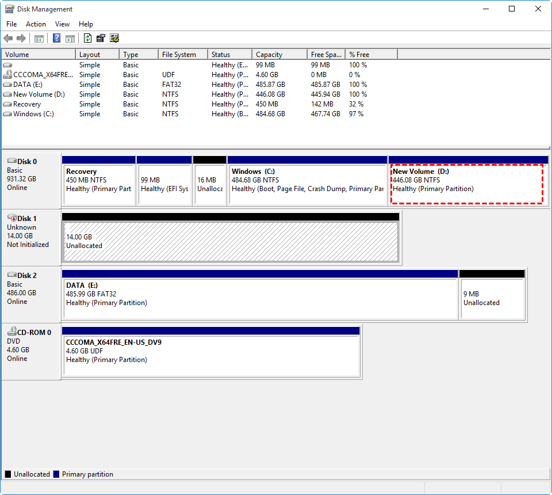Viewport: 552px width, 495px height.
Task: Select Windows (C:) partition on Disk 0
Action: [x=307, y=184]
